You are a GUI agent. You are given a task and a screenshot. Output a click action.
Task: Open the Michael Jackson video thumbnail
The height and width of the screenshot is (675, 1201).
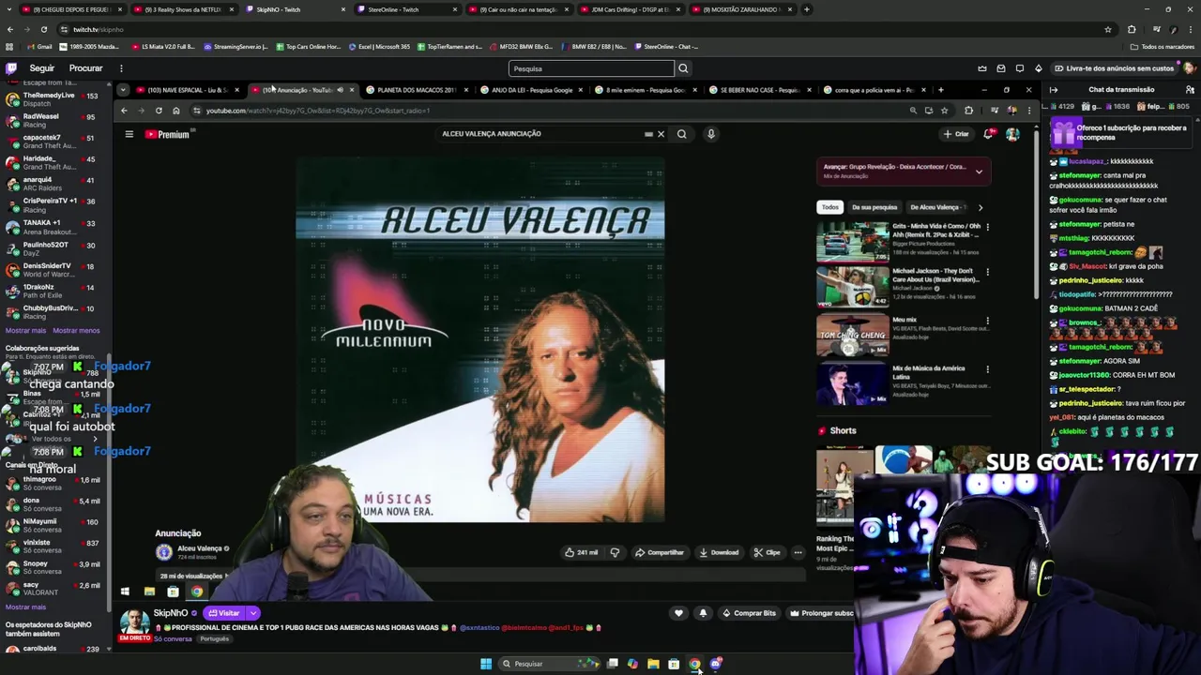852,287
